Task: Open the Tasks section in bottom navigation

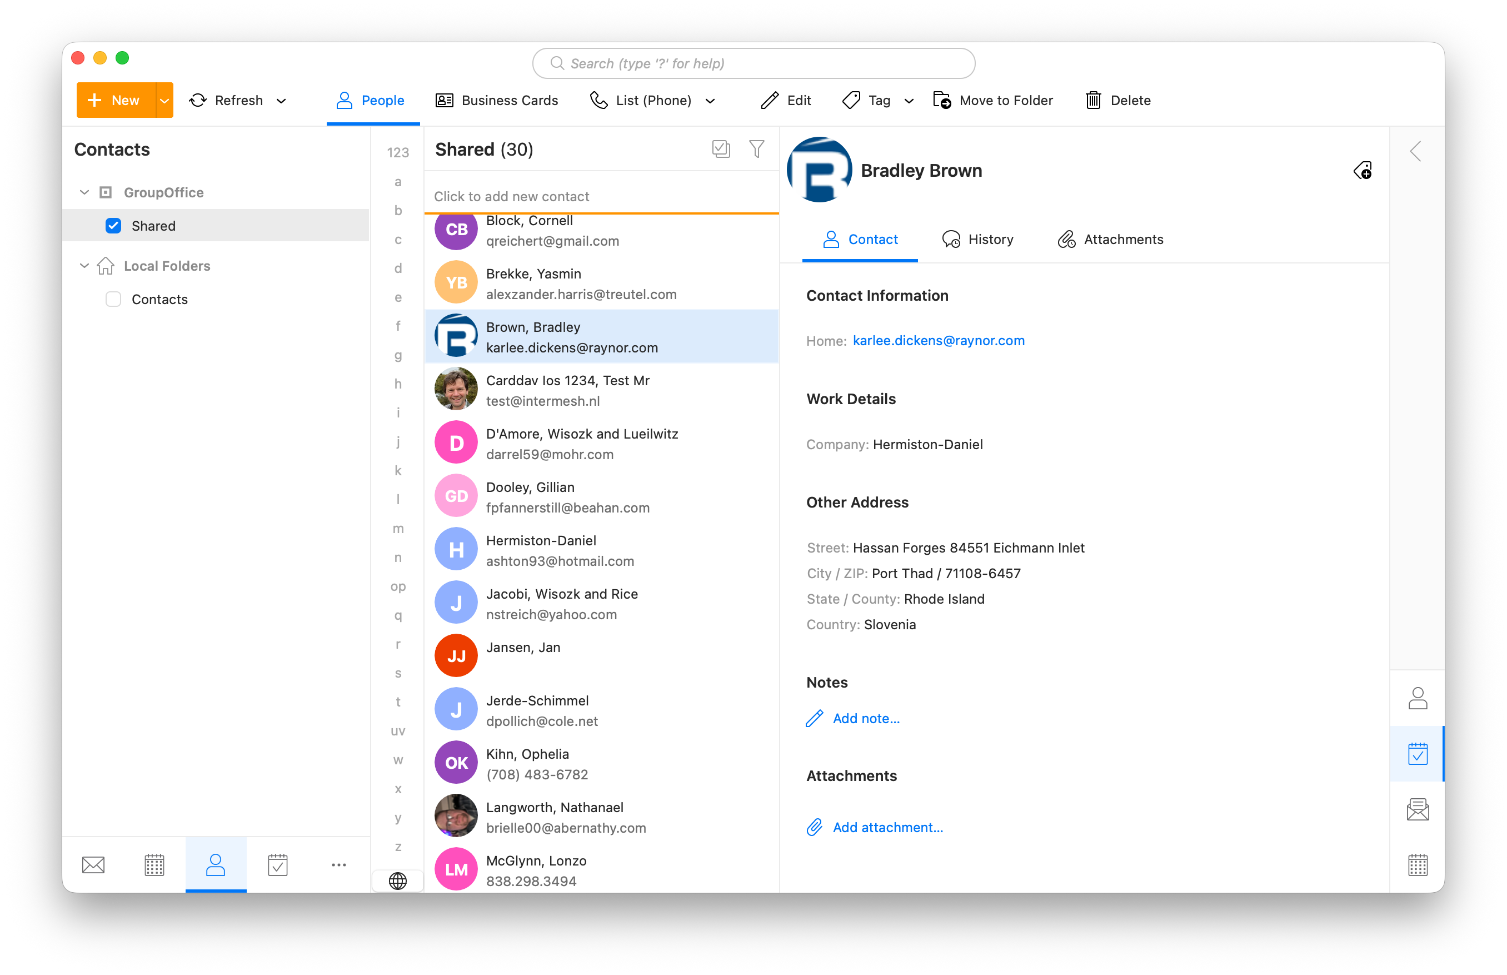Action: point(278,864)
